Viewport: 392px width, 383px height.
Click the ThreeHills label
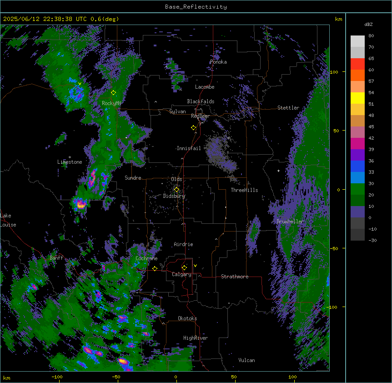pos(244,190)
